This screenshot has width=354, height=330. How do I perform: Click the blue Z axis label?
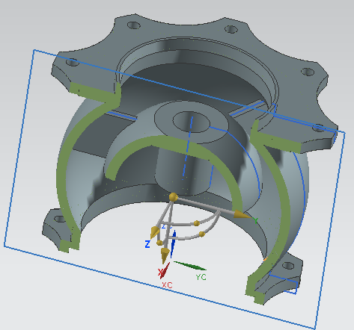pyautogui.click(x=147, y=244)
